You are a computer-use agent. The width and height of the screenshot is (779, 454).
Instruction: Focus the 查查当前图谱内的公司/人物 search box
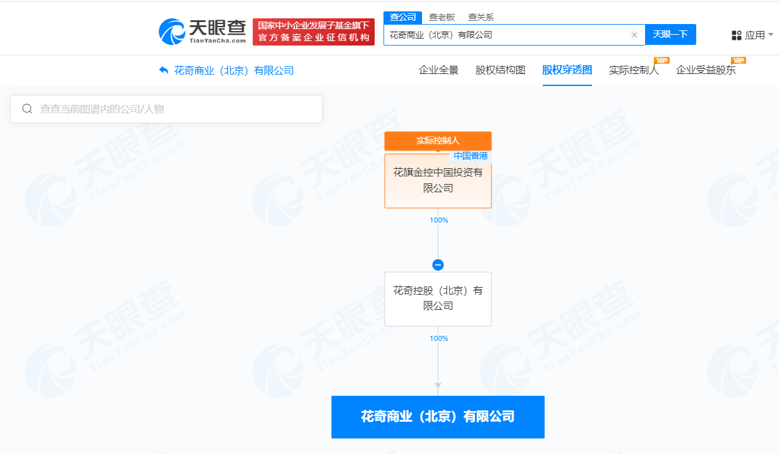[x=166, y=109]
